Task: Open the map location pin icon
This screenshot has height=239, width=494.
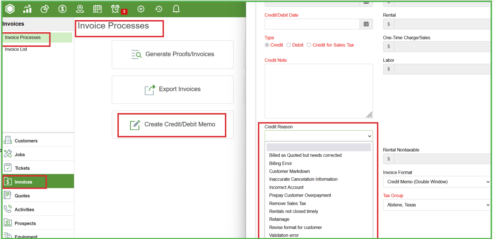Action: tap(80, 9)
